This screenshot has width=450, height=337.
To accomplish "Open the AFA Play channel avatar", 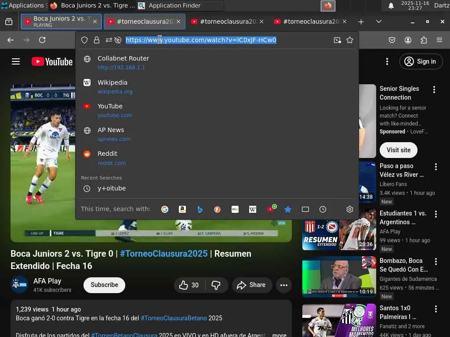I will (x=19, y=285).
